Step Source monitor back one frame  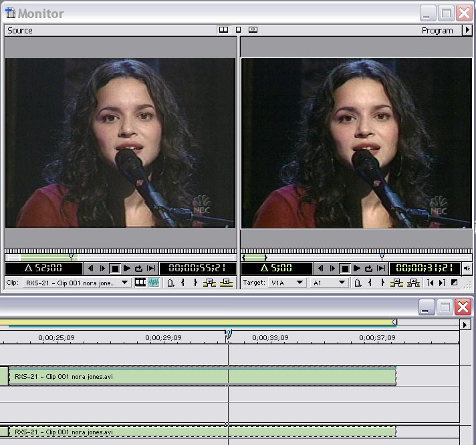[90, 269]
